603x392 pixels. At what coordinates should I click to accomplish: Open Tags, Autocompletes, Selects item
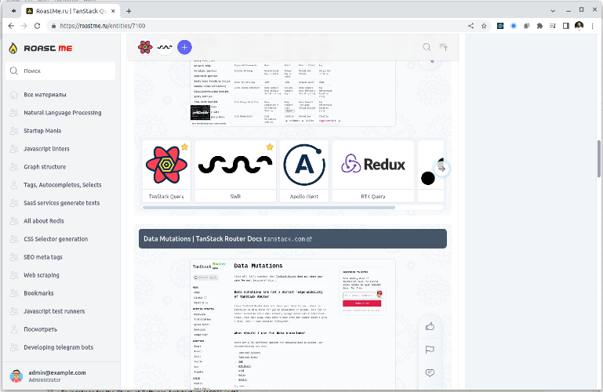click(x=62, y=185)
